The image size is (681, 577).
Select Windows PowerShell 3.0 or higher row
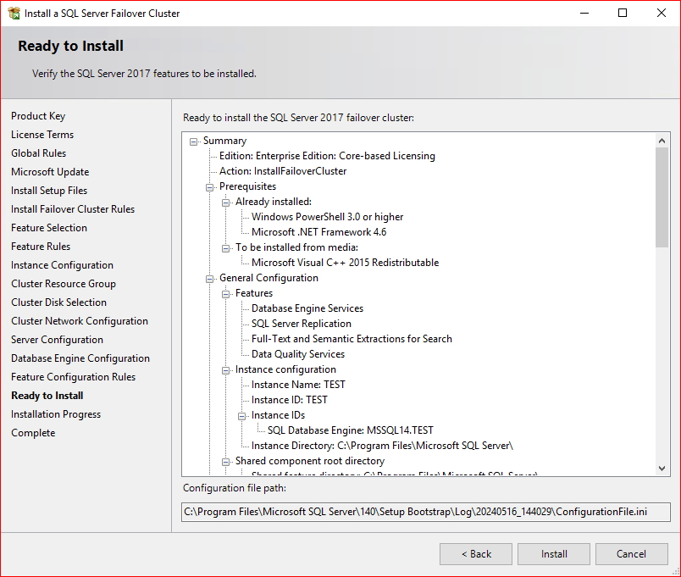coord(327,217)
